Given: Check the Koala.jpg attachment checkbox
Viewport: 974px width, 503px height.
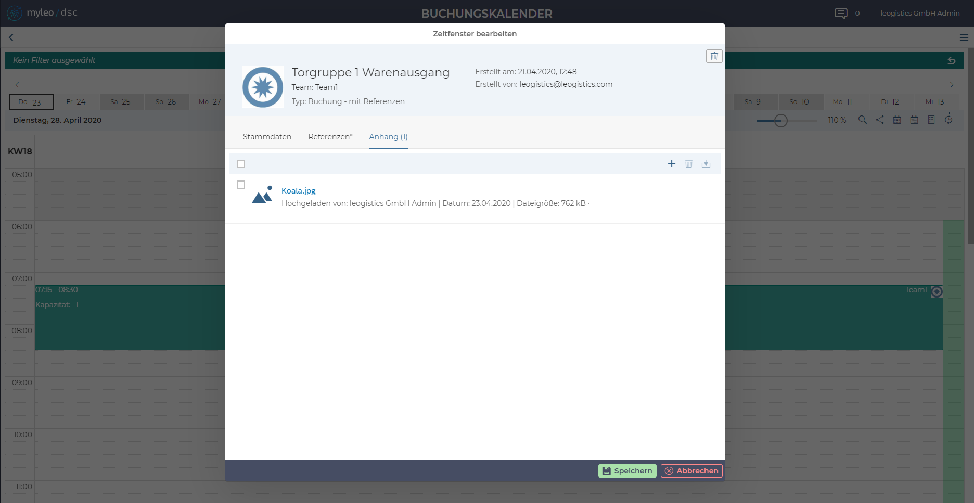Looking at the screenshot, I should point(241,185).
